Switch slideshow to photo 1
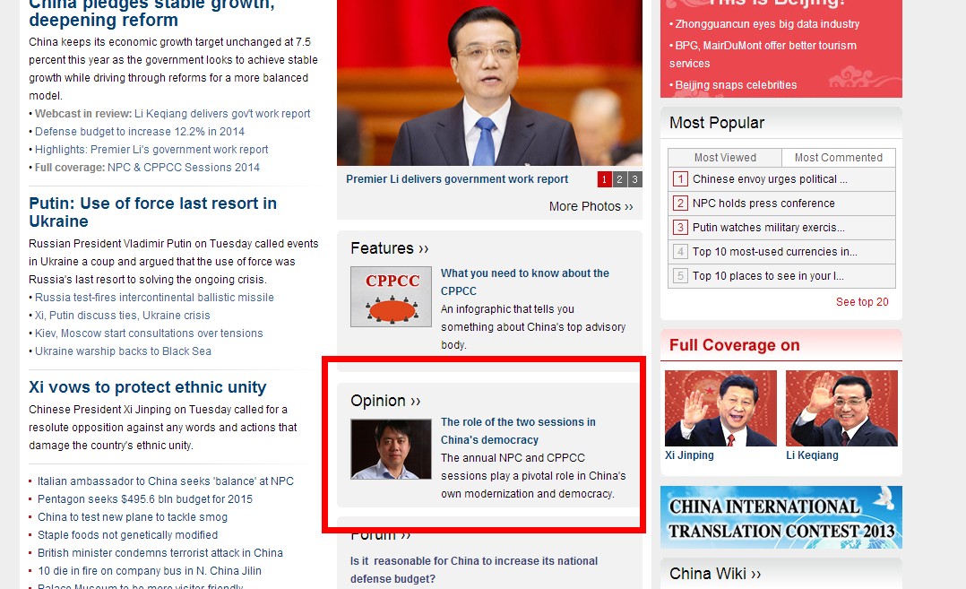Image resolution: width=966 pixels, height=589 pixels. click(x=604, y=179)
